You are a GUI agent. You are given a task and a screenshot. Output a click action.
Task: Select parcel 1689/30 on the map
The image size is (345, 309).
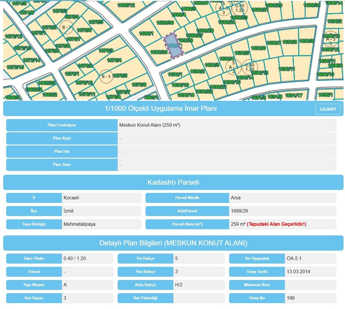click(158, 52)
